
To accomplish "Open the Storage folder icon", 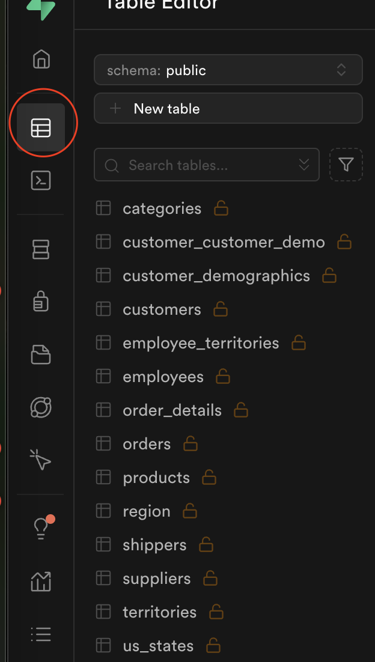I will 41,355.
